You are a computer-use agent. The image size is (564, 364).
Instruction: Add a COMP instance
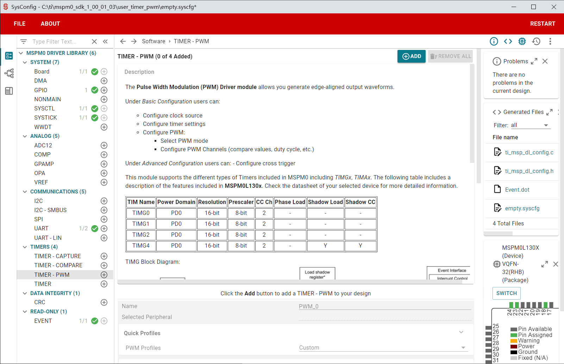(104, 155)
